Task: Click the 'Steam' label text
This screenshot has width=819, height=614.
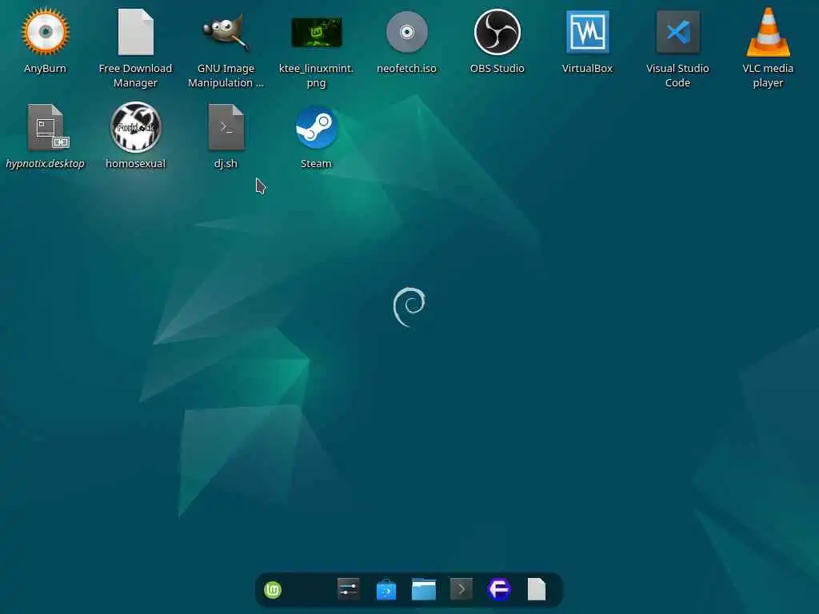Action: tap(316, 163)
